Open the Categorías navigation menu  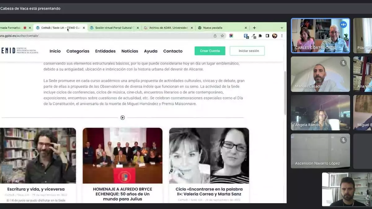pos(78,51)
